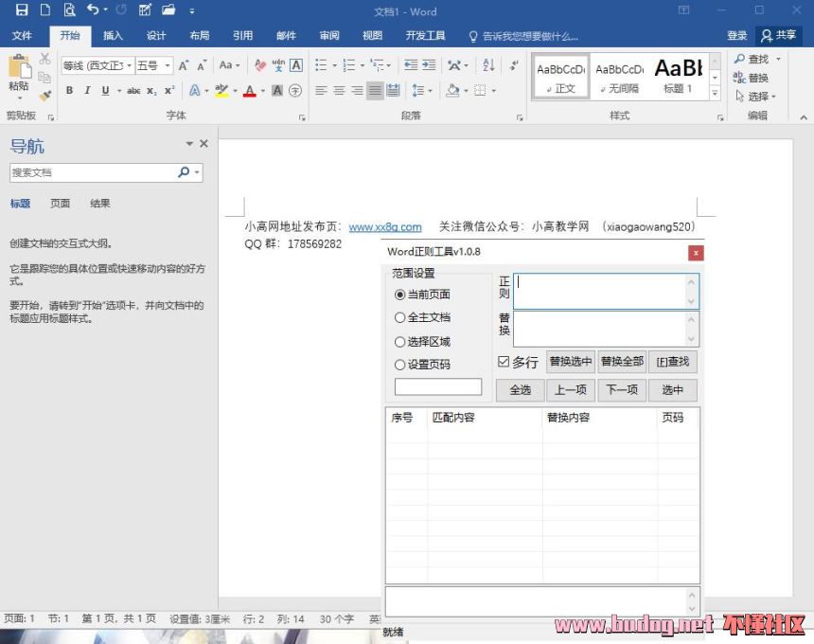Expand the font name dropdown
814x644 pixels.
click(128, 66)
